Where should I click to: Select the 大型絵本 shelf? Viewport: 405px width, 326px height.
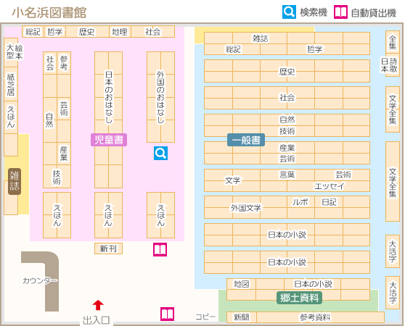11,53
